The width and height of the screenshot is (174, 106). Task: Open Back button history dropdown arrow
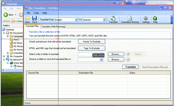(x=16, y=15)
